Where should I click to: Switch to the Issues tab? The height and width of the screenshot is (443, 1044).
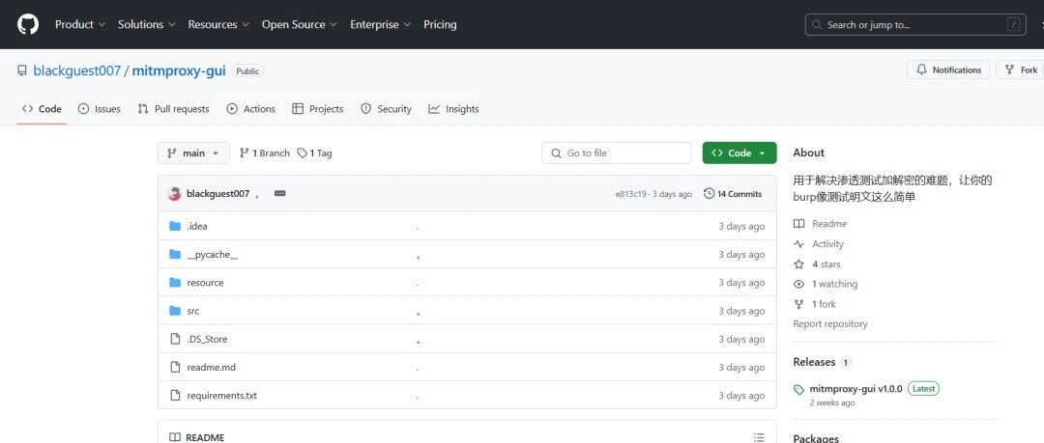[100, 109]
